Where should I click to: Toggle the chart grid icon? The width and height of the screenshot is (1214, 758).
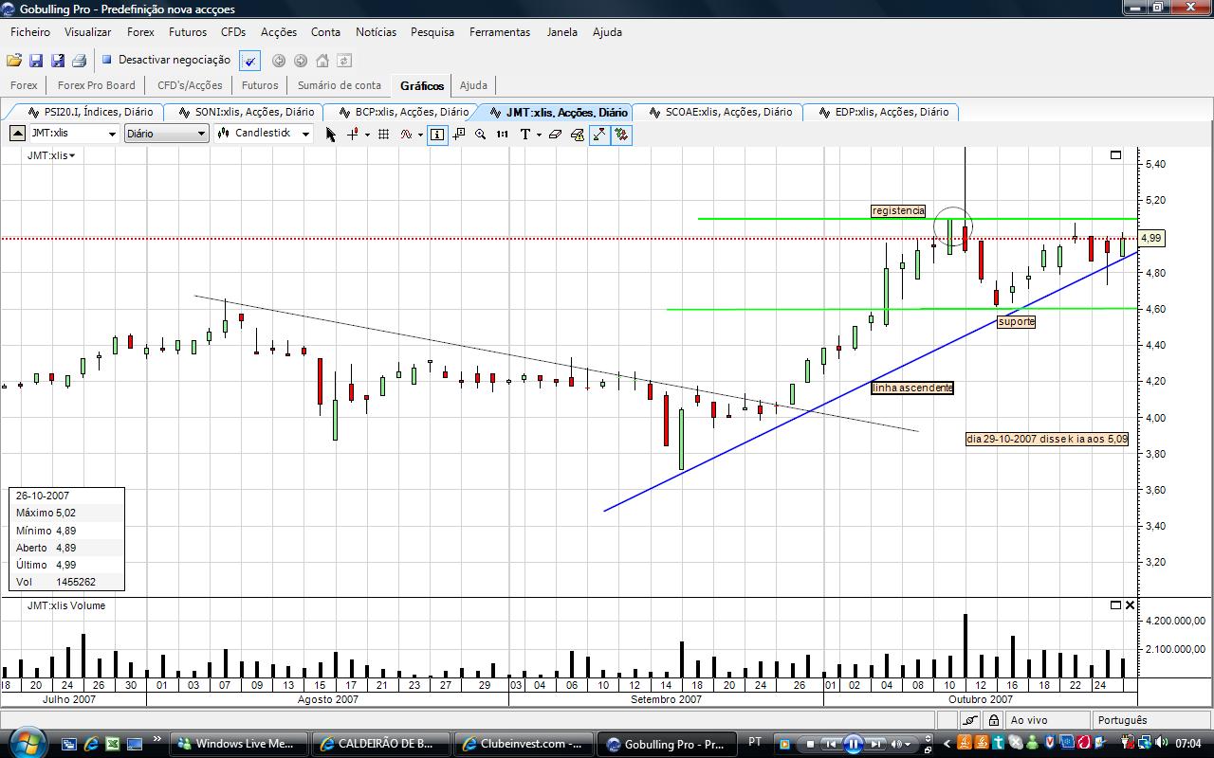click(384, 134)
